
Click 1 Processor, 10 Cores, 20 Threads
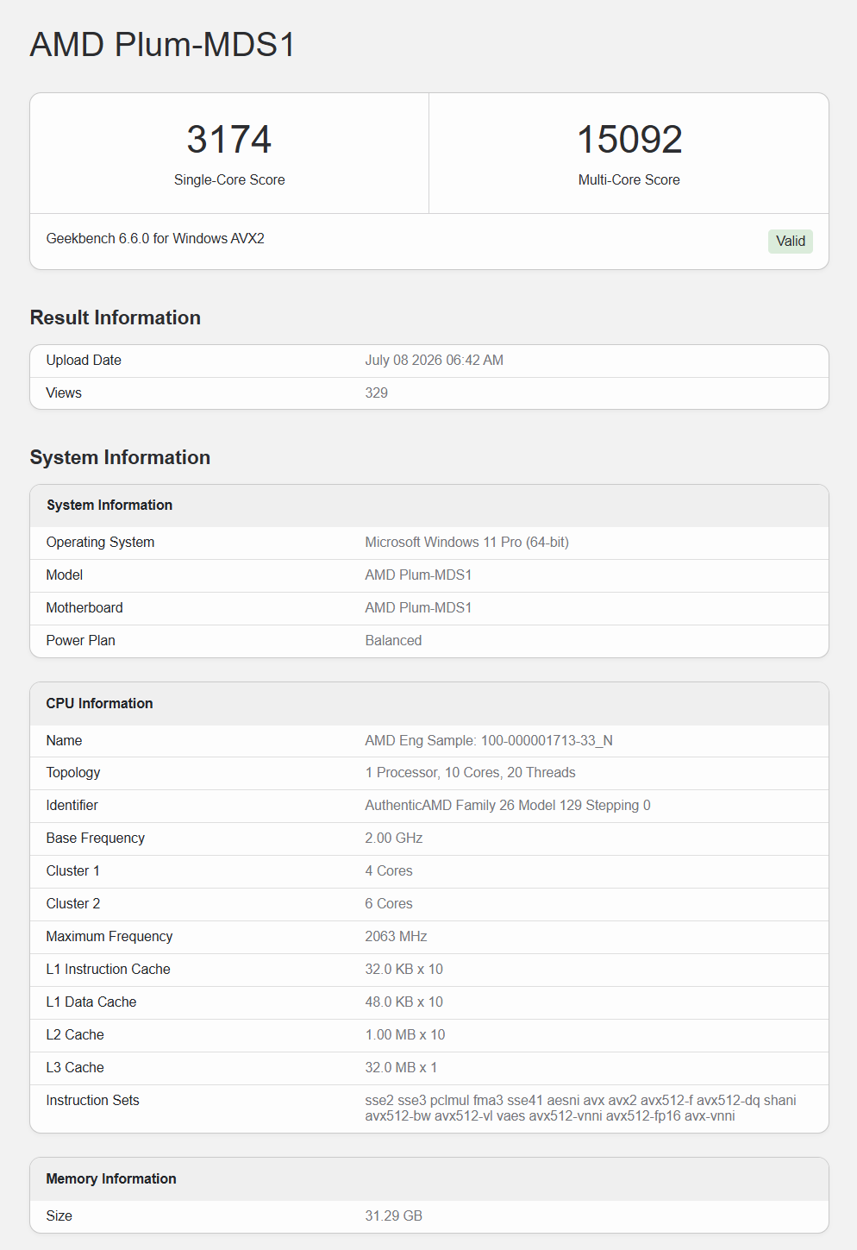pos(470,772)
